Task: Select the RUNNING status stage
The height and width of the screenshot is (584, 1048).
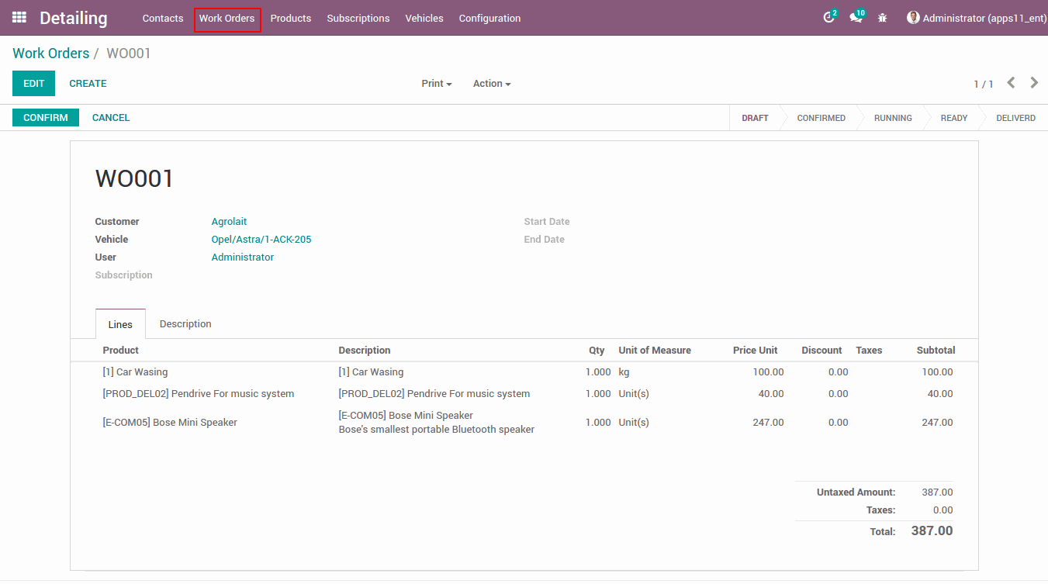Action: click(893, 118)
